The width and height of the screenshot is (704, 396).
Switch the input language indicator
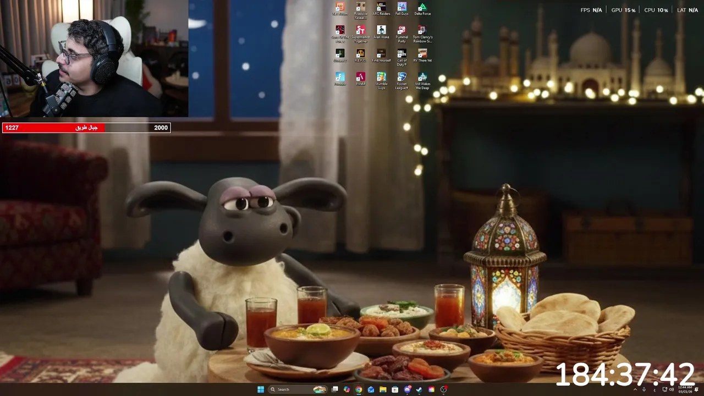click(654, 389)
